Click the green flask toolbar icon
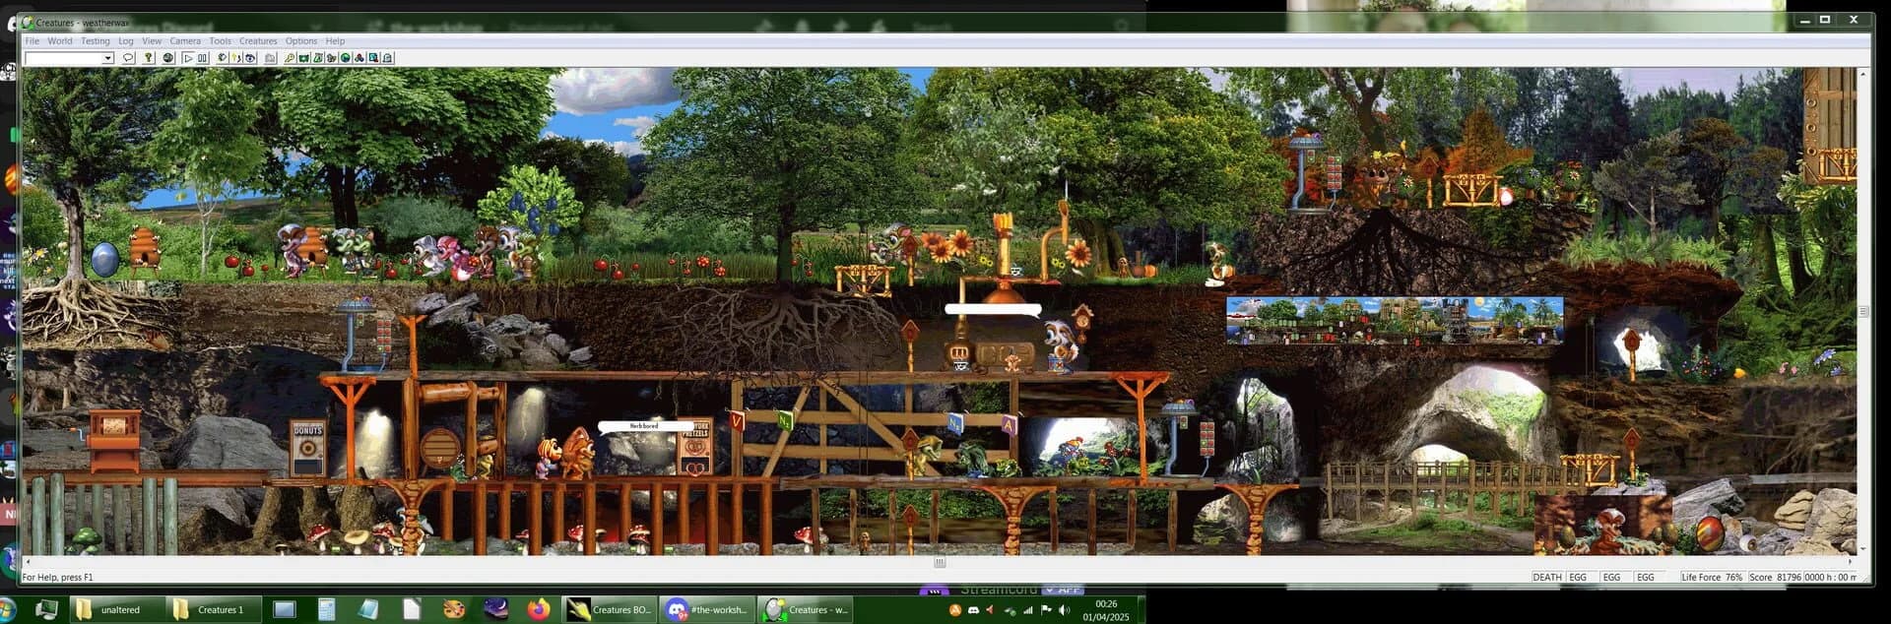Viewport: 1891px width, 624px height. point(318,58)
